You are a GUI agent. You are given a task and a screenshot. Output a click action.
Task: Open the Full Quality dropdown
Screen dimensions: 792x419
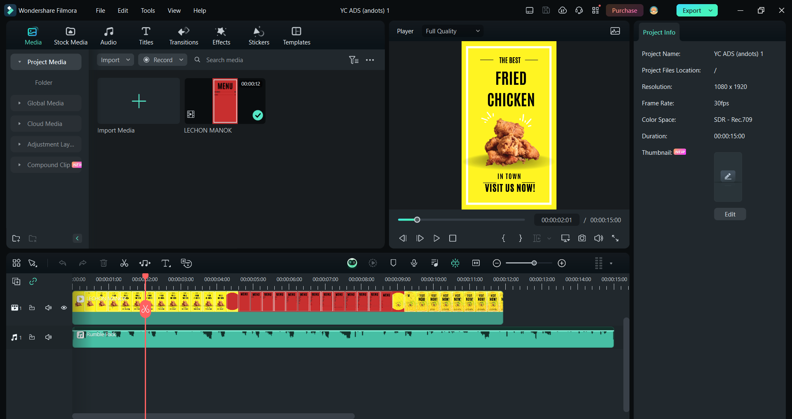(x=453, y=31)
